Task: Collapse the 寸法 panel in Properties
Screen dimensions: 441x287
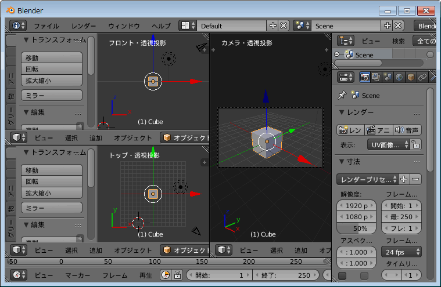Action: pyautogui.click(x=342, y=162)
